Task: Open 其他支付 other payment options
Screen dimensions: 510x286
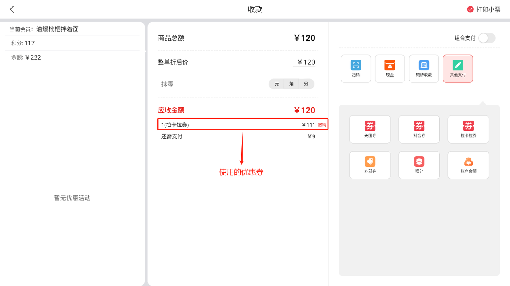Action: [458, 69]
